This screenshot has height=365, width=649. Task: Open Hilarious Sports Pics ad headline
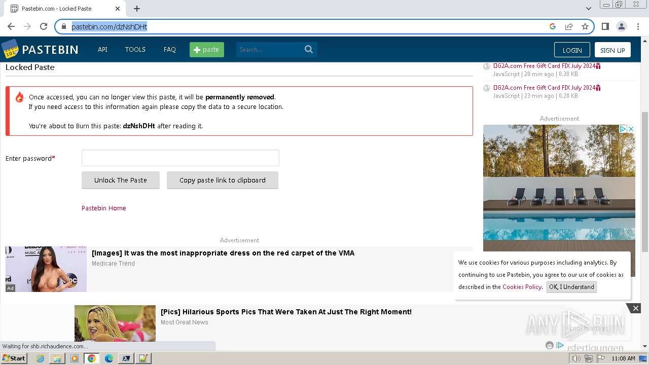[x=286, y=312]
